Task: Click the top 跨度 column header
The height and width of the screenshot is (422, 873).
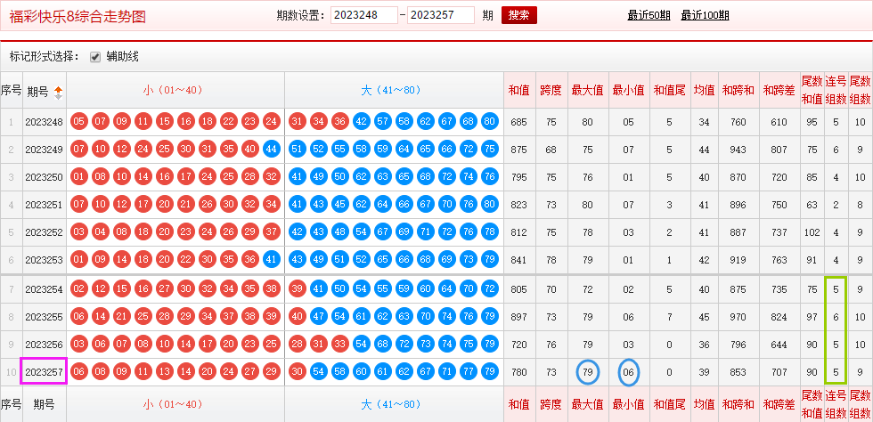Action: tap(551, 90)
